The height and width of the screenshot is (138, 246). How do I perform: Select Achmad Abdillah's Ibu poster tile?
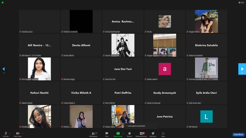click(x=206, y=69)
